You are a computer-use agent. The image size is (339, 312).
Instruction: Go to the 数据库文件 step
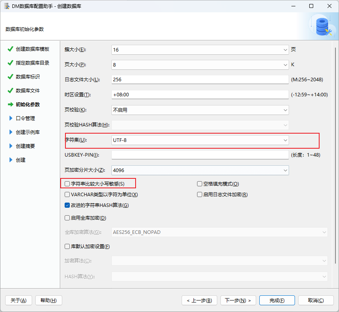coord(28,91)
